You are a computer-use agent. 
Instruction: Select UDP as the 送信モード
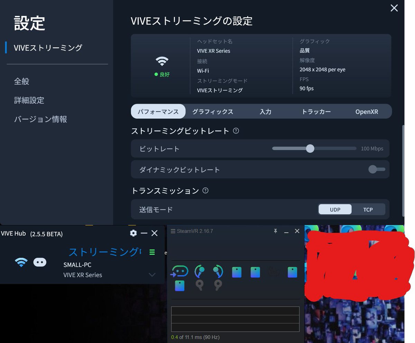point(335,209)
